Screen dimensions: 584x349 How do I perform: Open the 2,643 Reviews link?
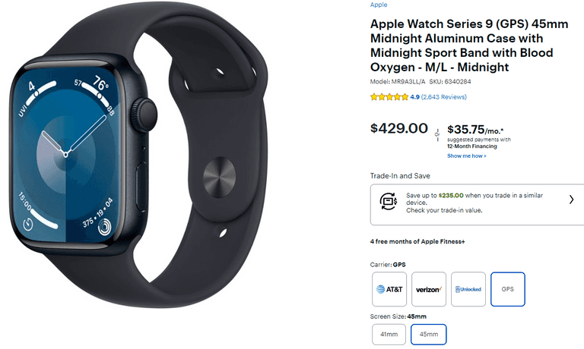tap(443, 97)
